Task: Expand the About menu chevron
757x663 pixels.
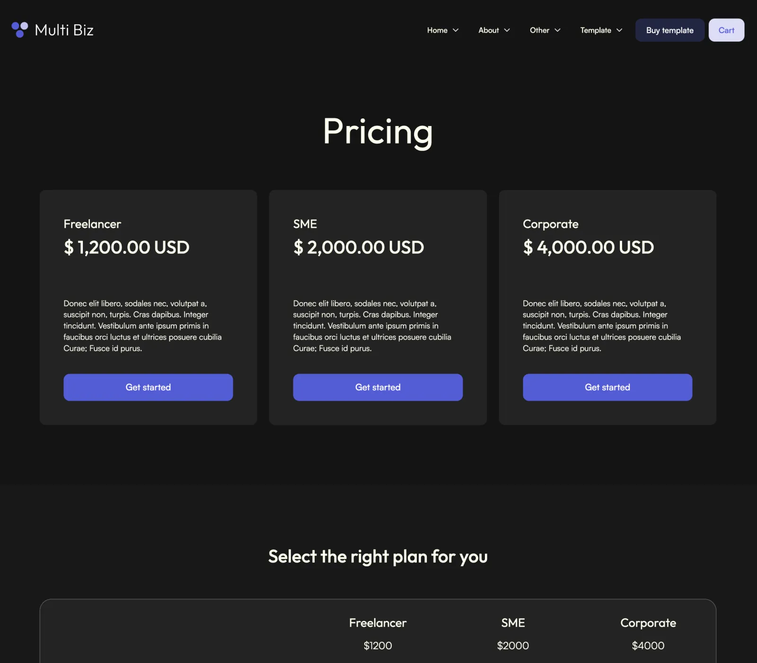Action: coord(507,30)
